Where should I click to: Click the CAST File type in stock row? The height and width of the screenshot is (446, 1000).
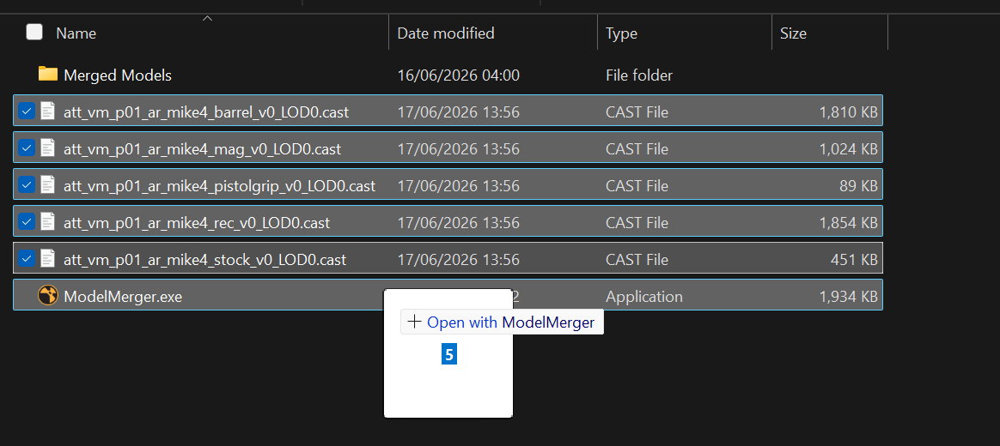pyautogui.click(x=637, y=261)
